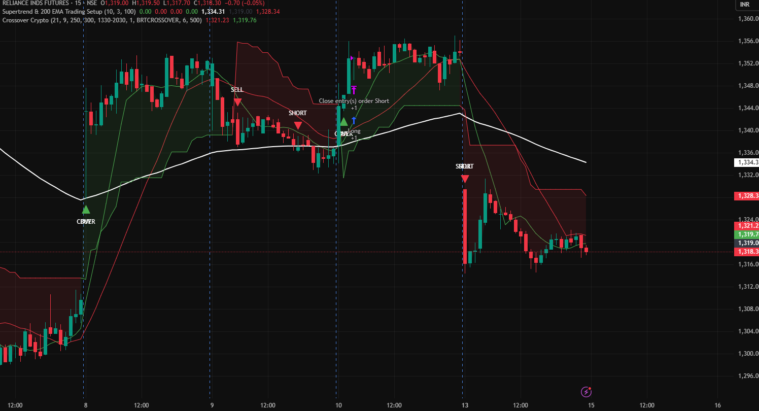Click the lightning bolt go-to-realtime icon
This screenshot has height=411, width=759.
click(586, 392)
